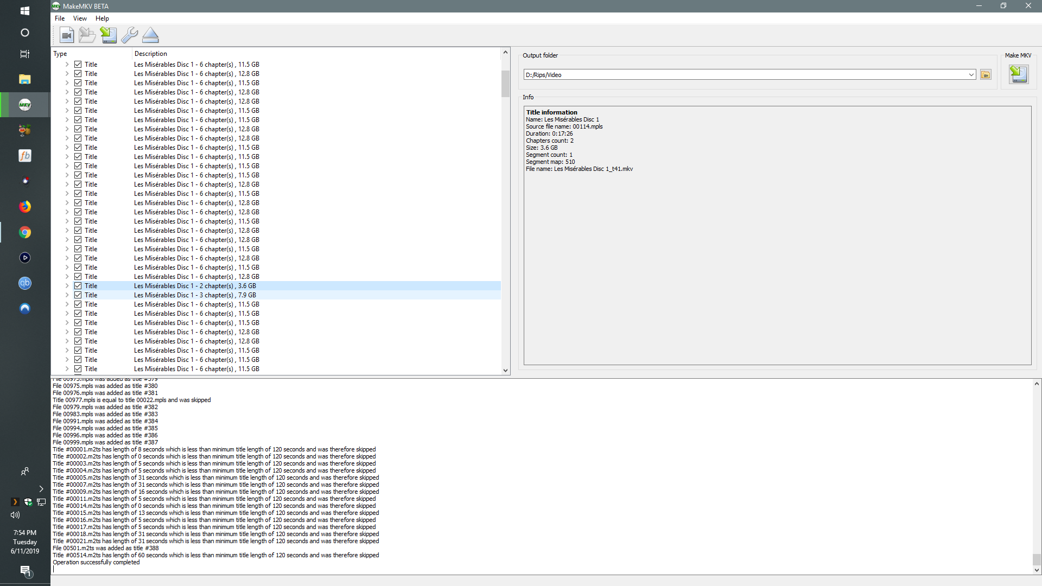This screenshot has width=1042, height=586.
Task: Launch File Explorer from the taskbar
Action: (x=25, y=79)
